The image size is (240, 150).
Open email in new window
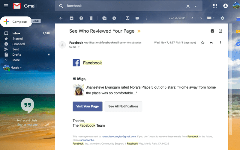coord(220,31)
